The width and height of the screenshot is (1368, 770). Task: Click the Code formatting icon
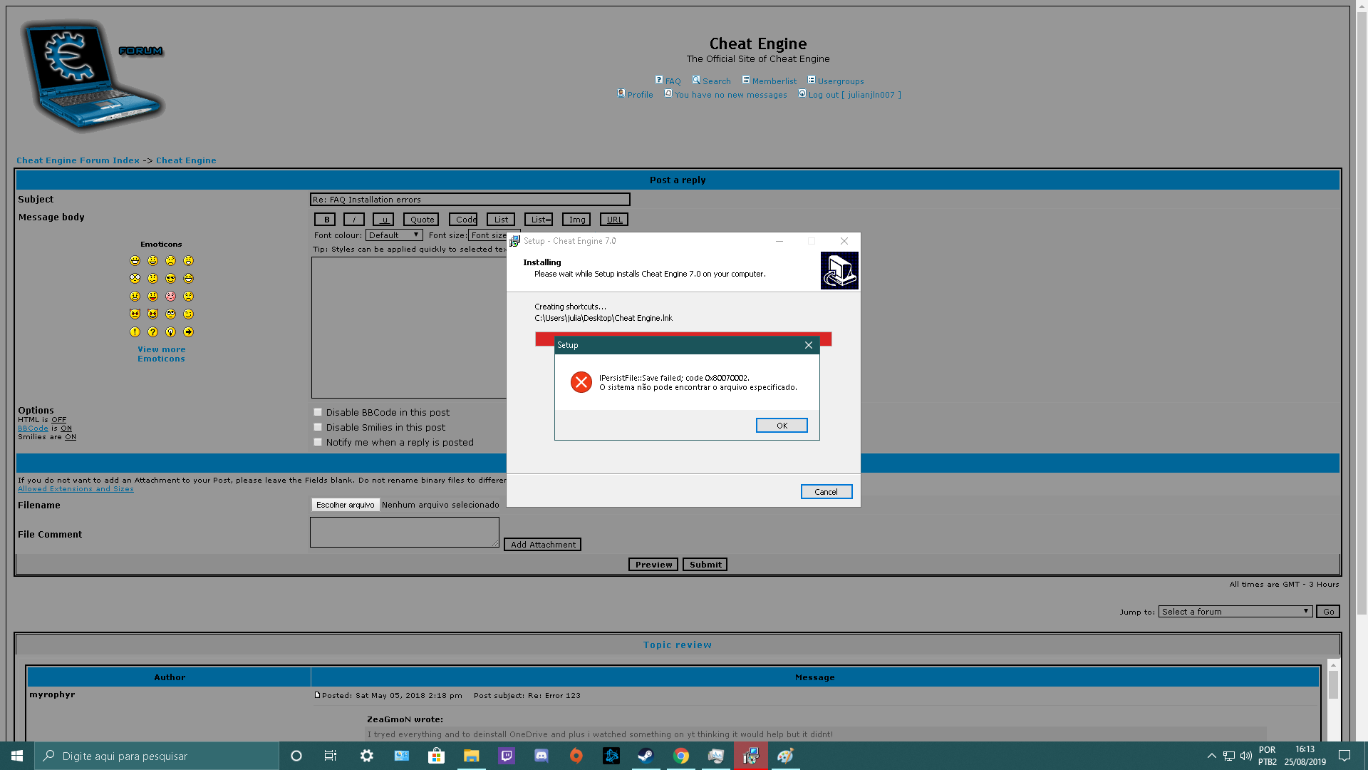(x=464, y=219)
